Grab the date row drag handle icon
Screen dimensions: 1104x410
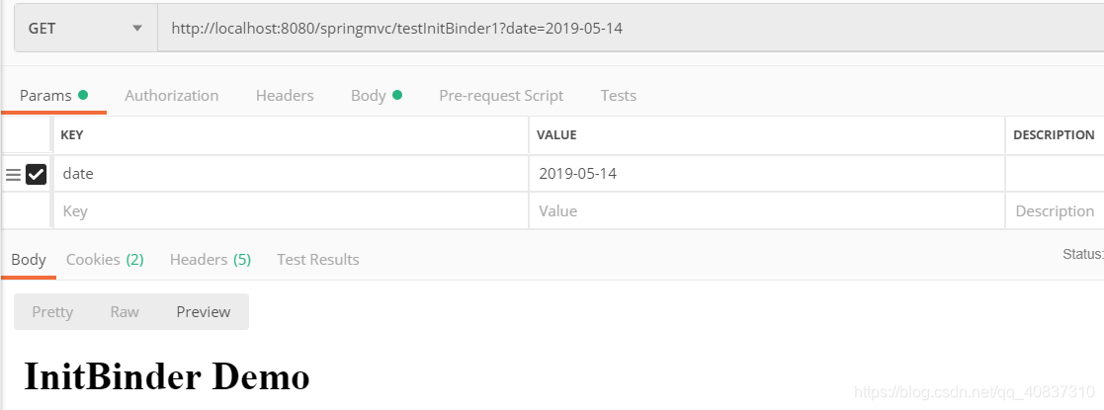point(13,175)
